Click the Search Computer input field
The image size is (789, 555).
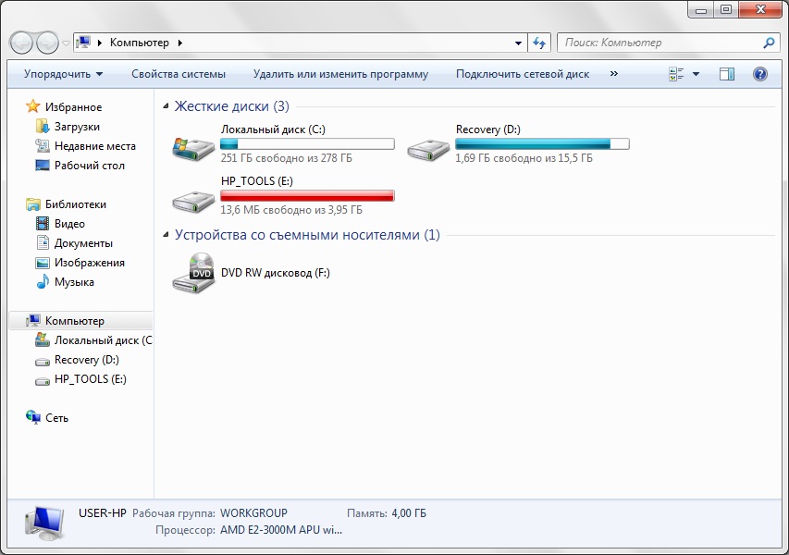[660, 43]
